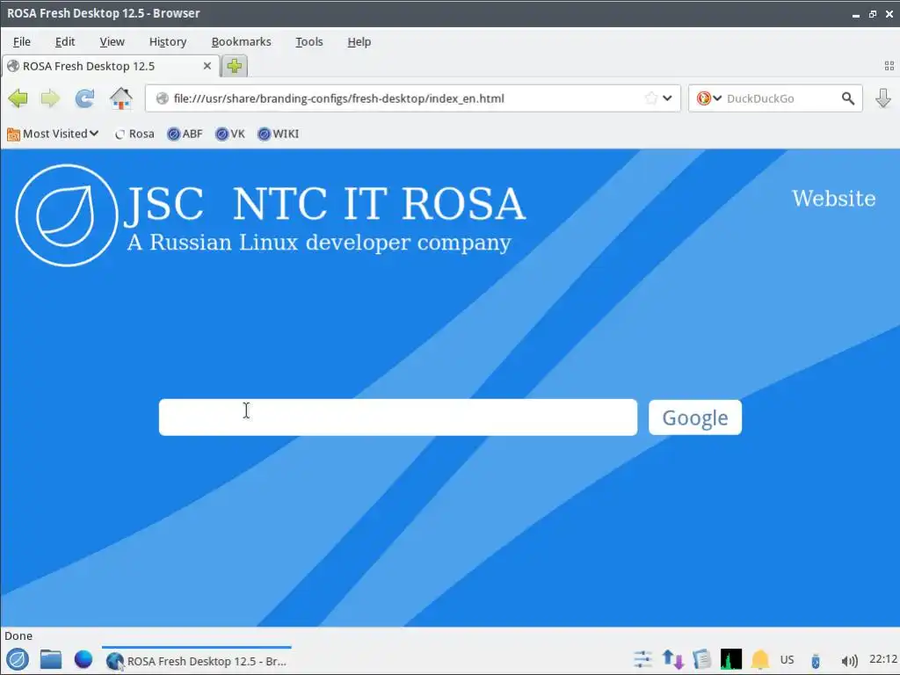
Task: Click the 22:12 taskbar clock
Action: pyautogui.click(x=883, y=659)
